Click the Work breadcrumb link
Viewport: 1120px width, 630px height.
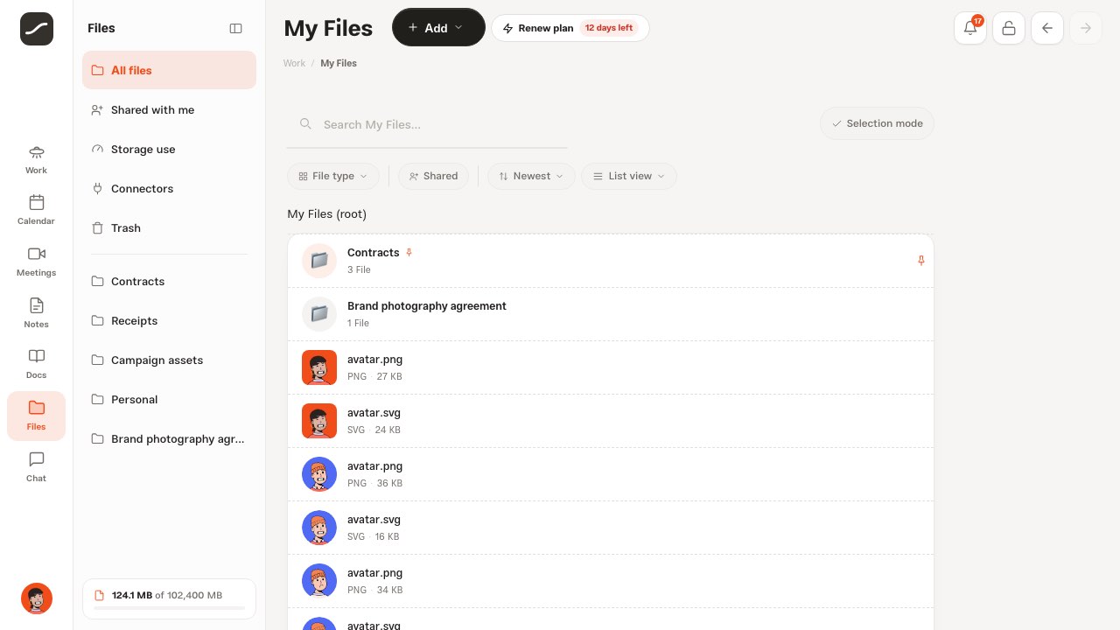(294, 63)
